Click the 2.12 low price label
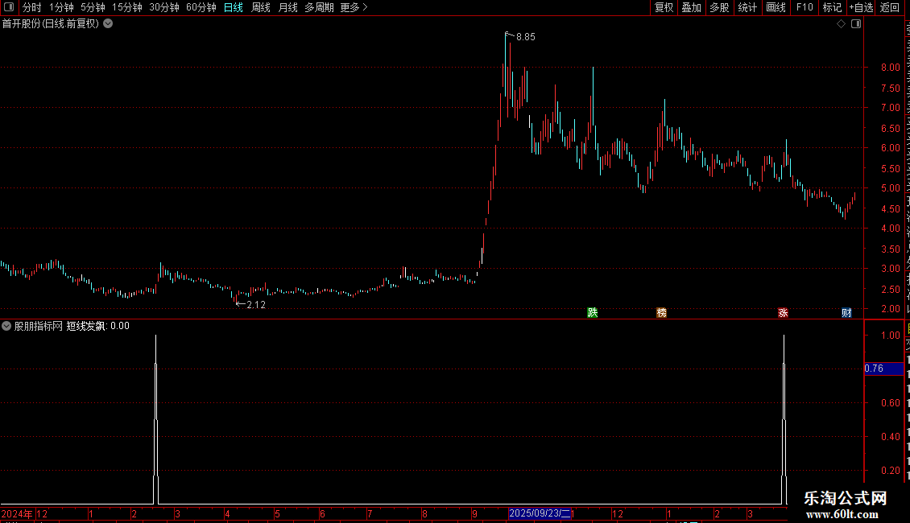The width and height of the screenshot is (910, 523). (256, 305)
